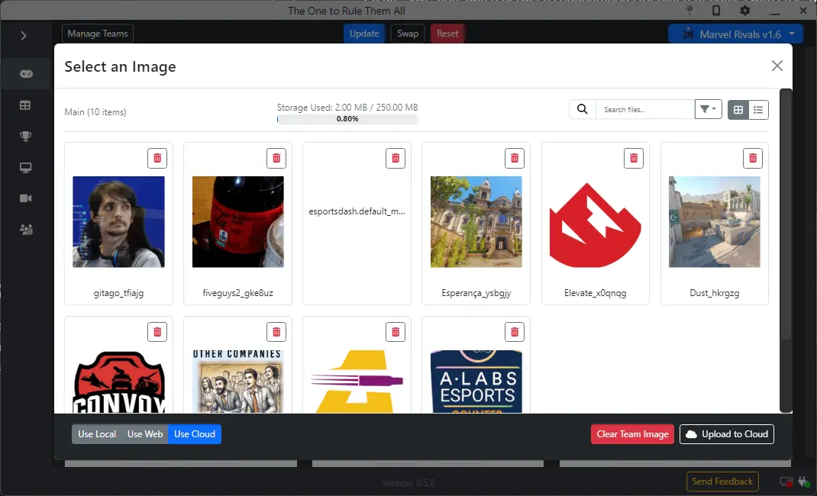Click the storage used progress bar
Viewport: 817px width, 496px height.
pyautogui.click(x=347, y=119)
